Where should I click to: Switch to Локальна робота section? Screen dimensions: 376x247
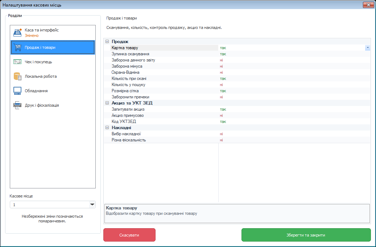[53, 76]
